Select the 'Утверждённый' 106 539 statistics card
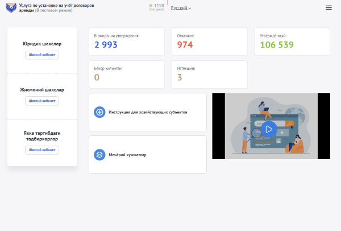The image size is (341, 231). coord(292,42)
